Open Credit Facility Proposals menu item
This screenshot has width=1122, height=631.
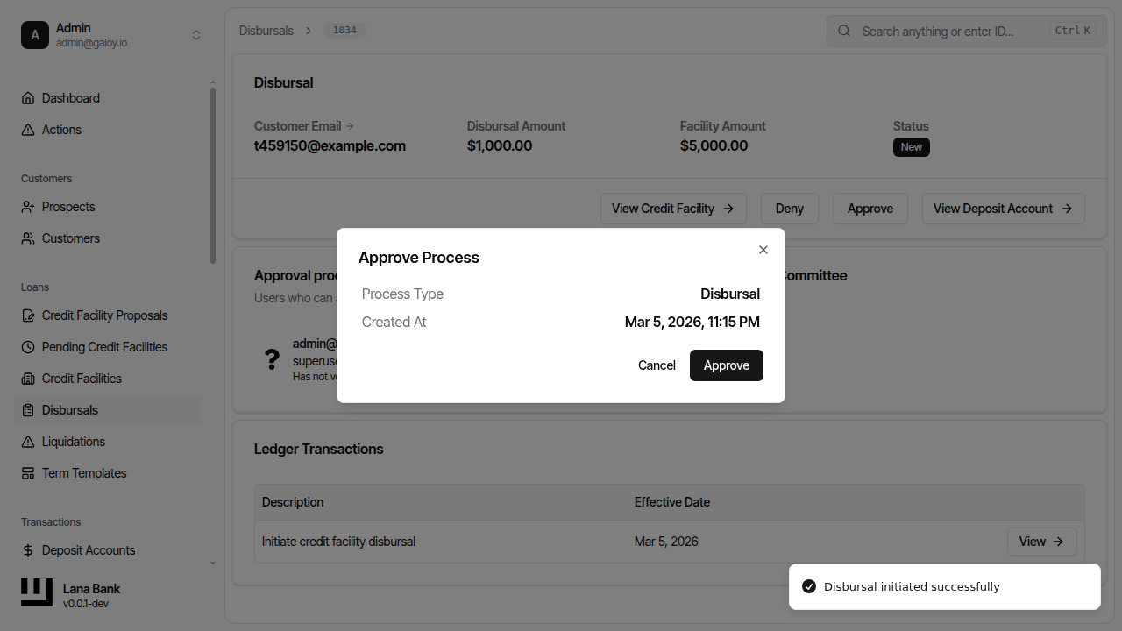(x=104, y=315)
